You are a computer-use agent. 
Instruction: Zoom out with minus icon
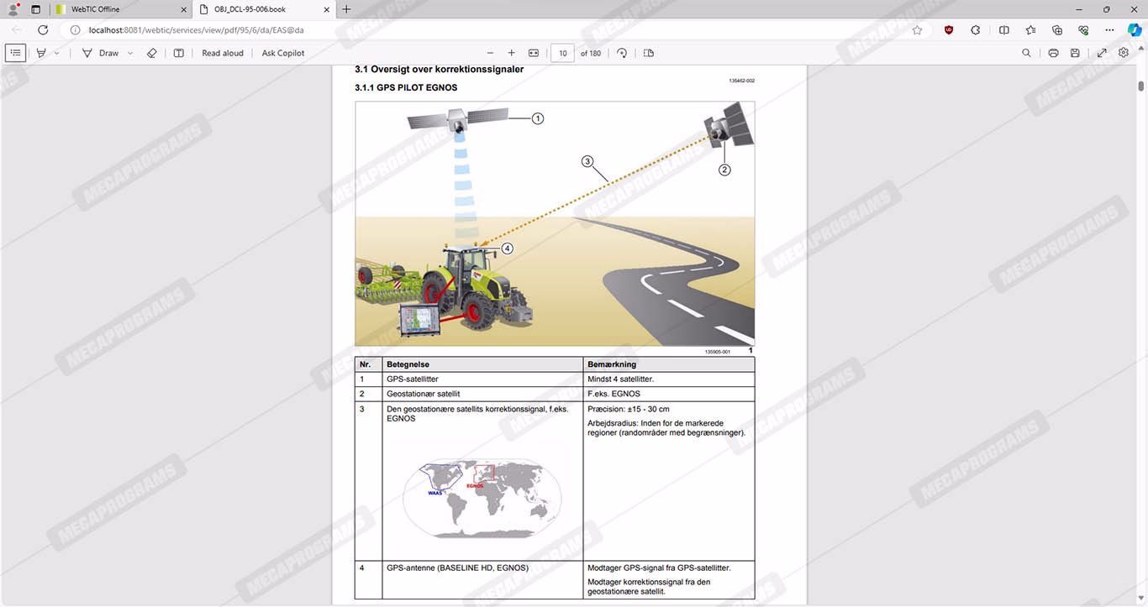(490, 53)
